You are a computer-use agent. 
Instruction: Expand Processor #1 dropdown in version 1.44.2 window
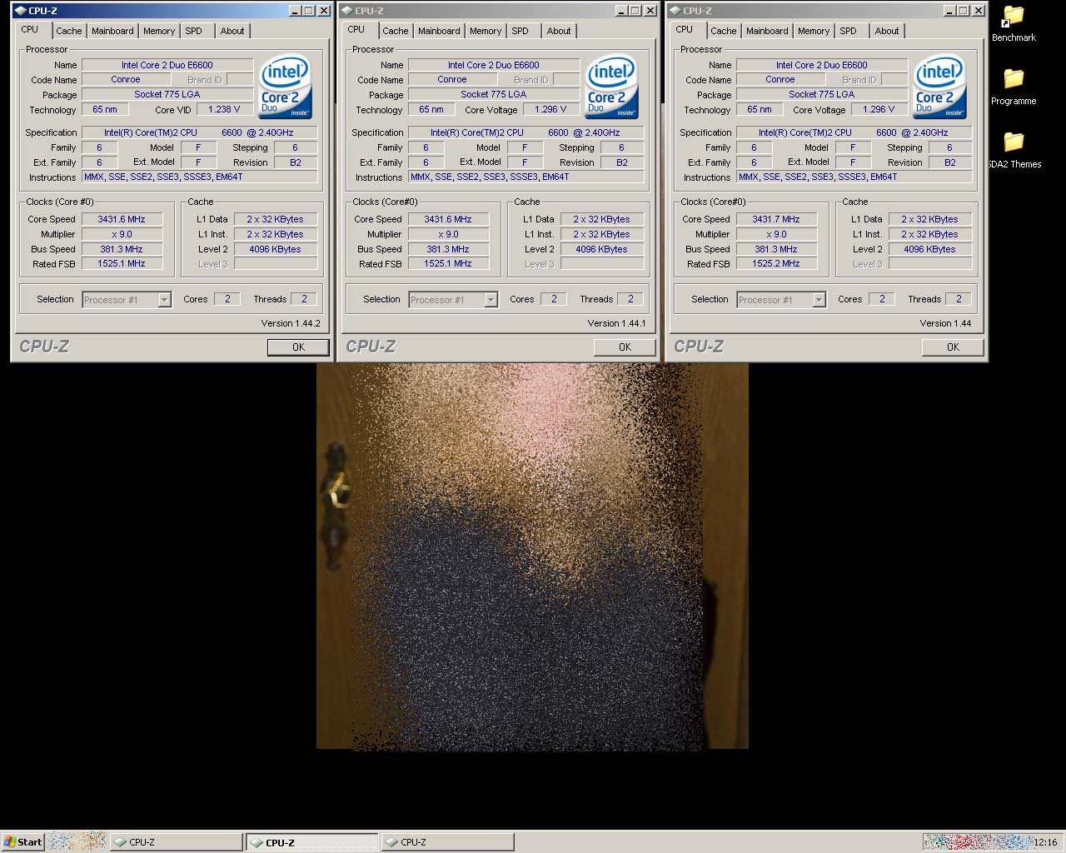click(164, 300)
